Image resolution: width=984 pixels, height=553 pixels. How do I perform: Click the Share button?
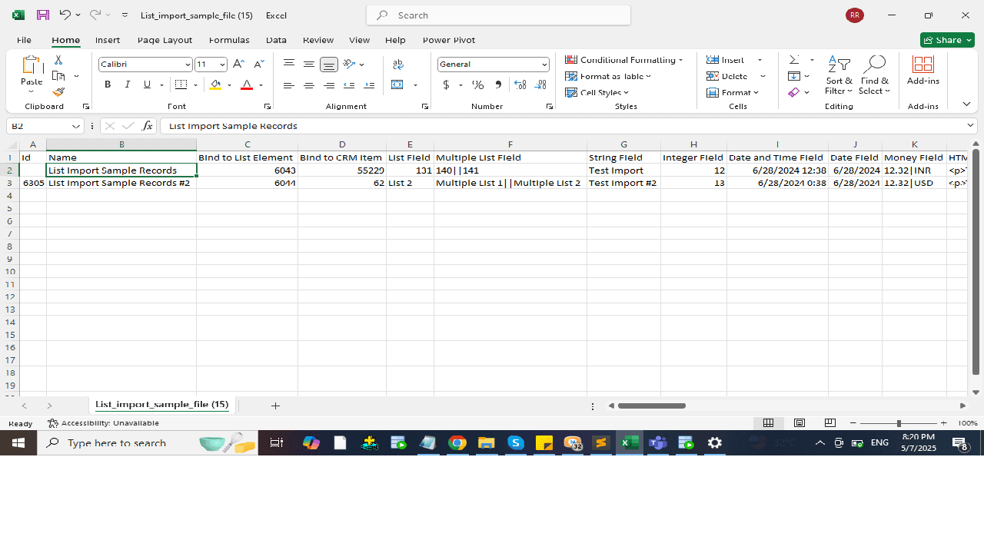pyautogui.click(x=947, y=40)
